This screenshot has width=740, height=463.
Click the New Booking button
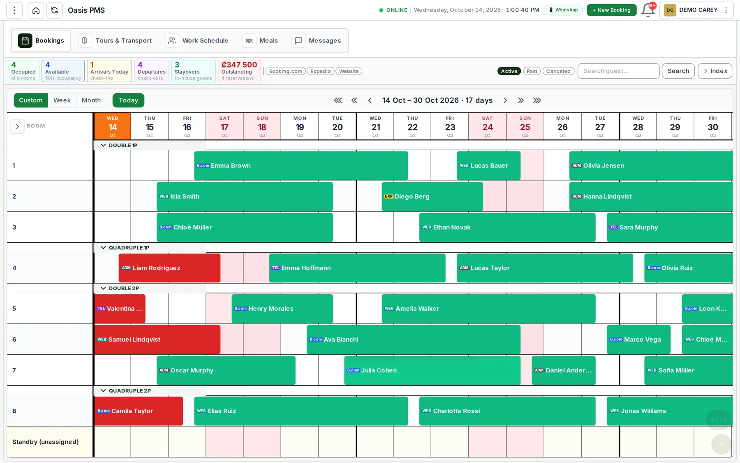click(612, 10)
